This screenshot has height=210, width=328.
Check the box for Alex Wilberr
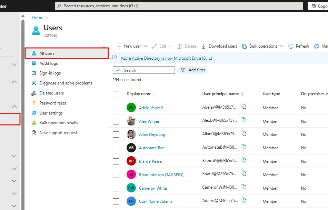pos(116,121)
